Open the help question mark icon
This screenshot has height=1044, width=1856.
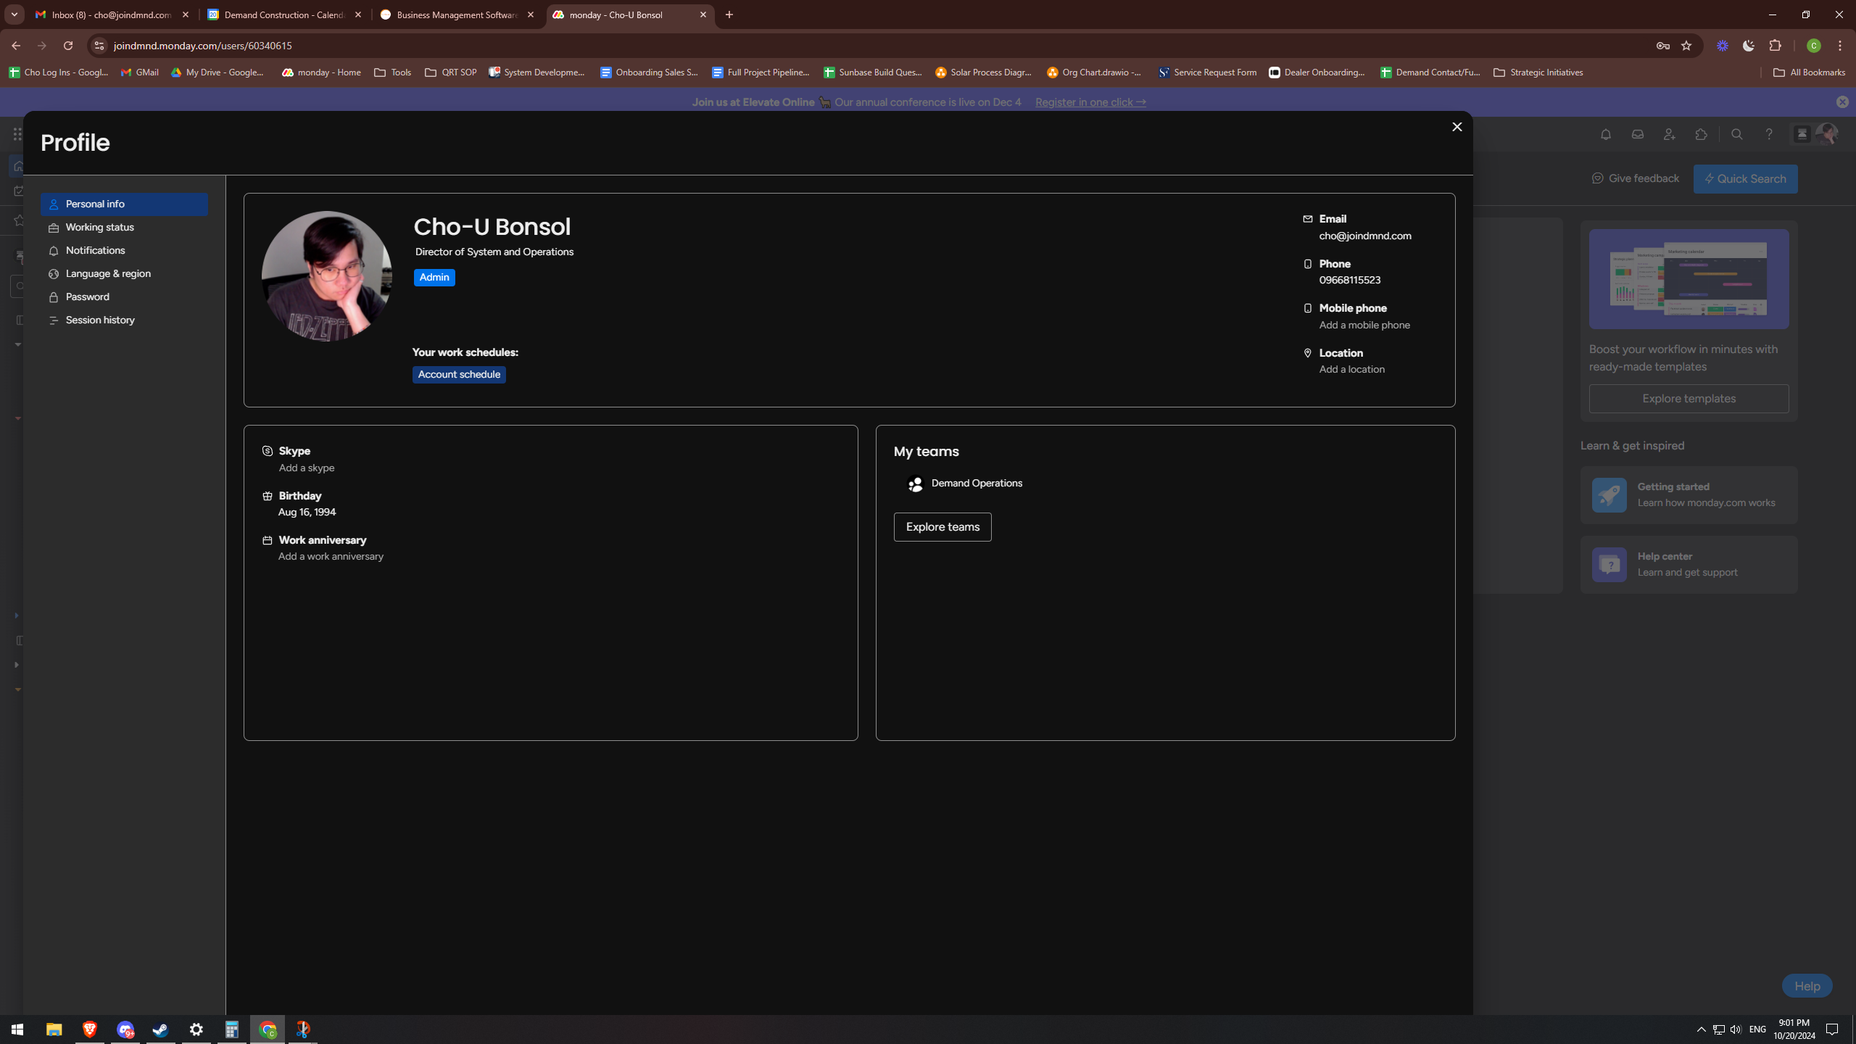1768,134
